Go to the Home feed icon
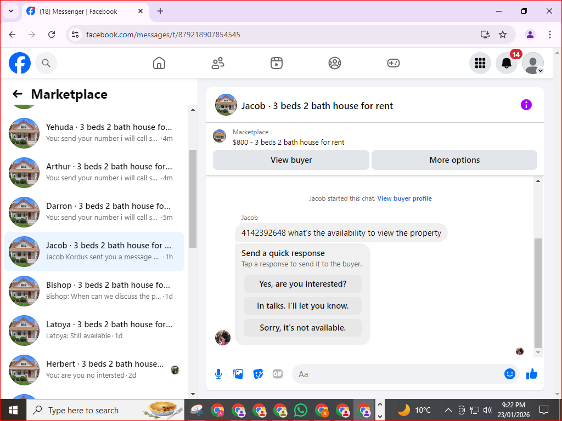562x421 pixels. [x=159, y=63]
